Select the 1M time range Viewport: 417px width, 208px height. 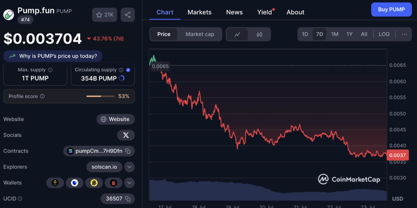coord(335,34)
